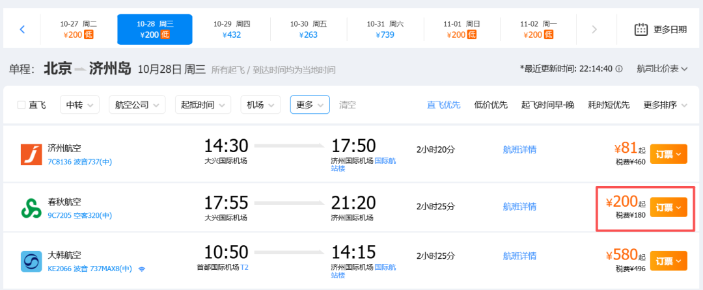
Task: Select the 10-29 周四 date tab
Action: 232,29
